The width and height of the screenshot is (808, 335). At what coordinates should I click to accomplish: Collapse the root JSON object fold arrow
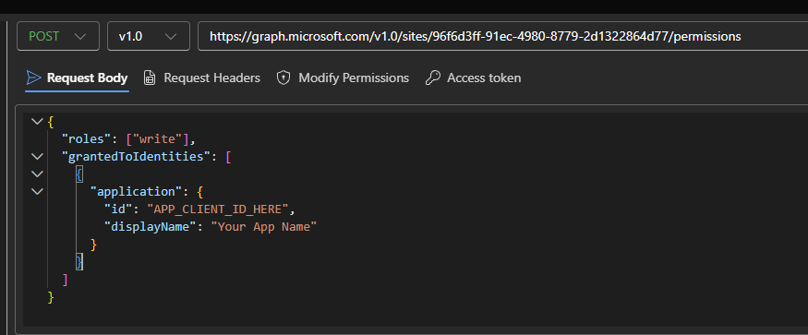tap(37, 121)
